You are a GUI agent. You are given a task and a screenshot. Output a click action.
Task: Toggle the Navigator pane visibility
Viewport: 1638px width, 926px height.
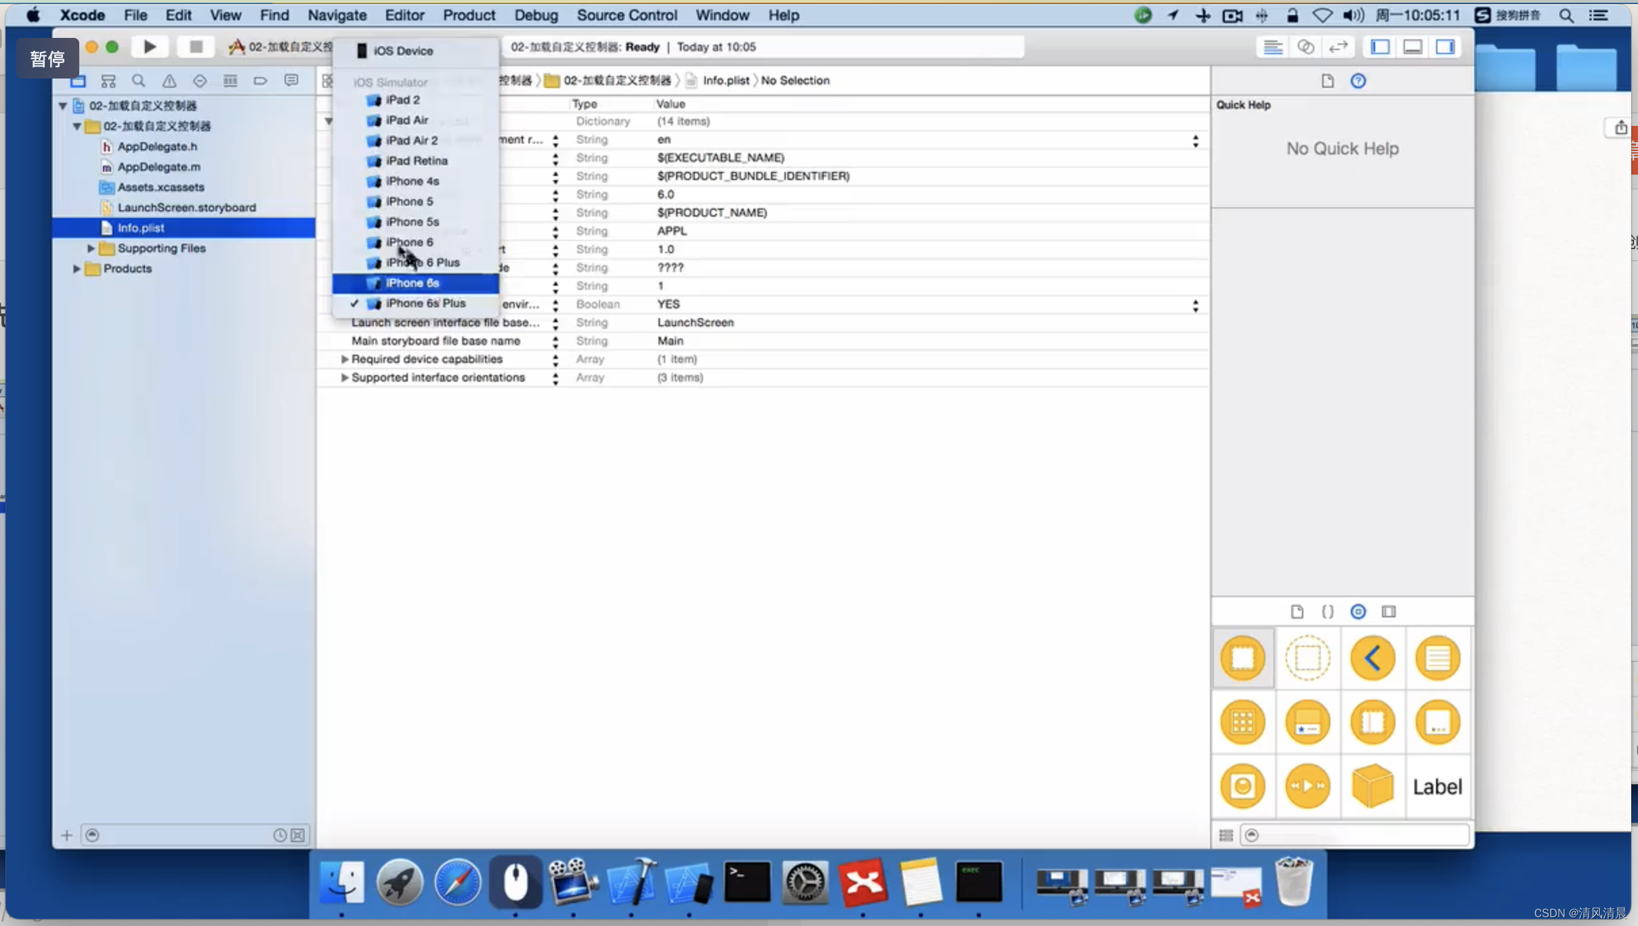coord(1380,47)
